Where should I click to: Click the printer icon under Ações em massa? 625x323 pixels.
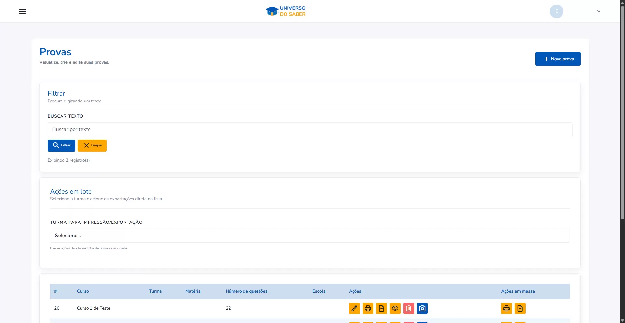[x=506, y=308]
